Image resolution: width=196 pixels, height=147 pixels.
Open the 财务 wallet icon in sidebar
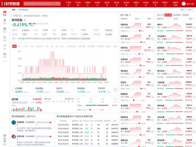coord(5,54)
